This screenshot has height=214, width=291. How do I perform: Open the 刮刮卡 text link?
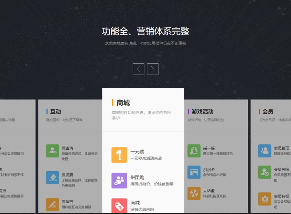click(209, 169)
